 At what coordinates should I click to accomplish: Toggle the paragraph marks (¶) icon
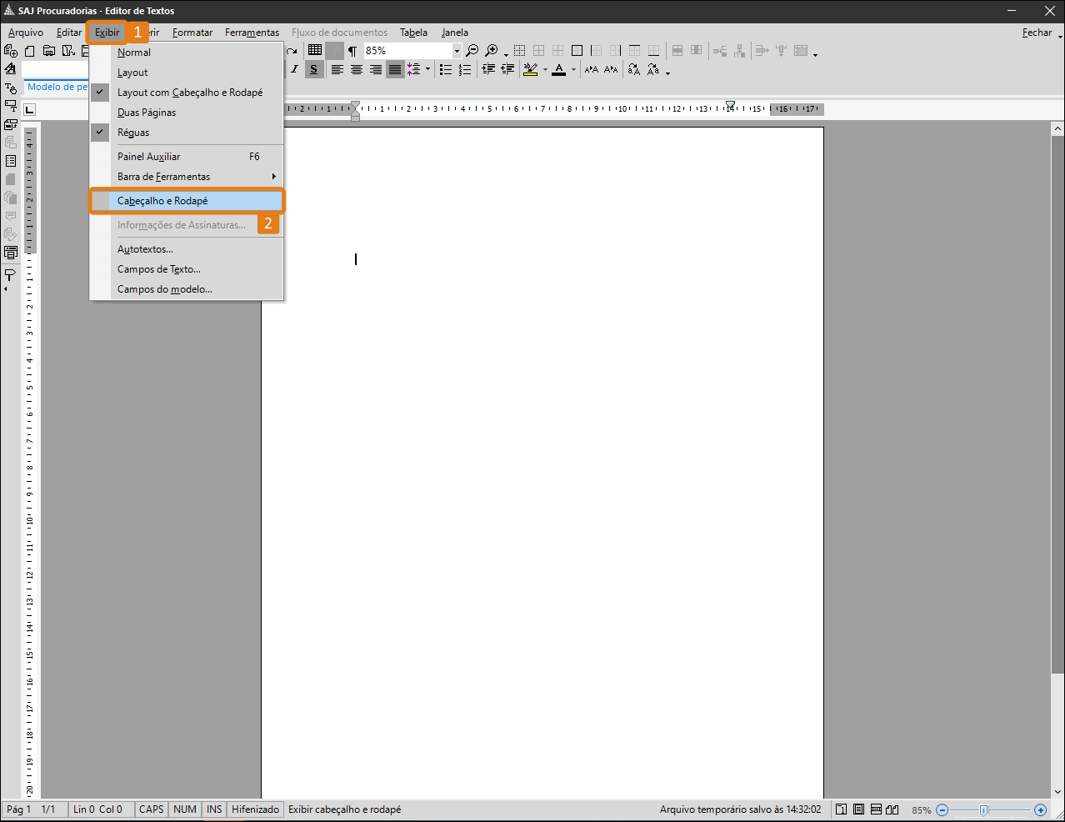pyautogui.click(x=352, y=51)
